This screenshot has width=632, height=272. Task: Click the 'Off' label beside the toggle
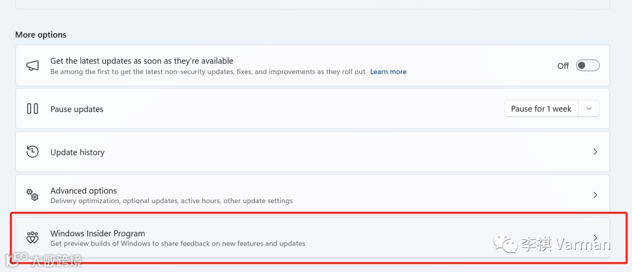pyautogui.click(x=563, y=66)
